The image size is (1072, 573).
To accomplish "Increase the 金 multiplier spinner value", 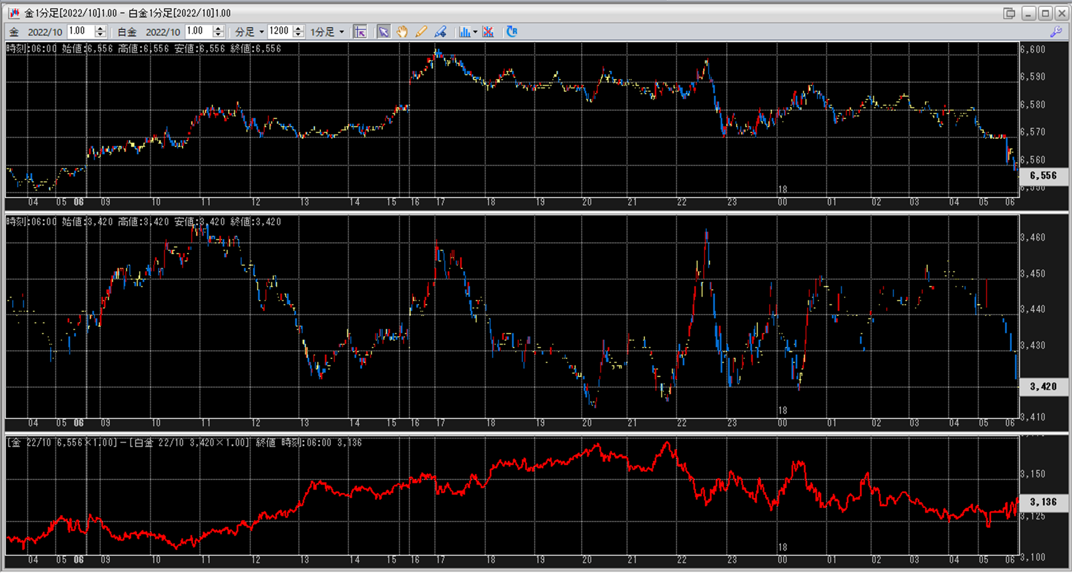I will click(x=100, y=28).
